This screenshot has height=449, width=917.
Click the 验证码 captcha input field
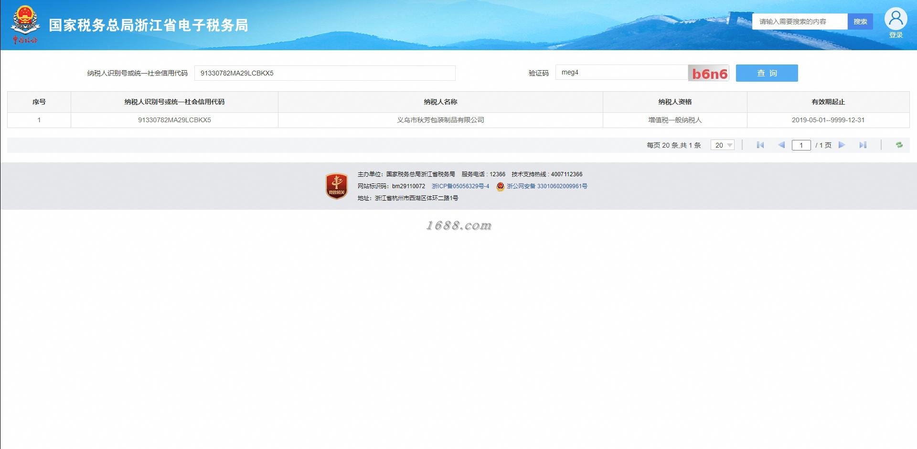click(621, 73)
